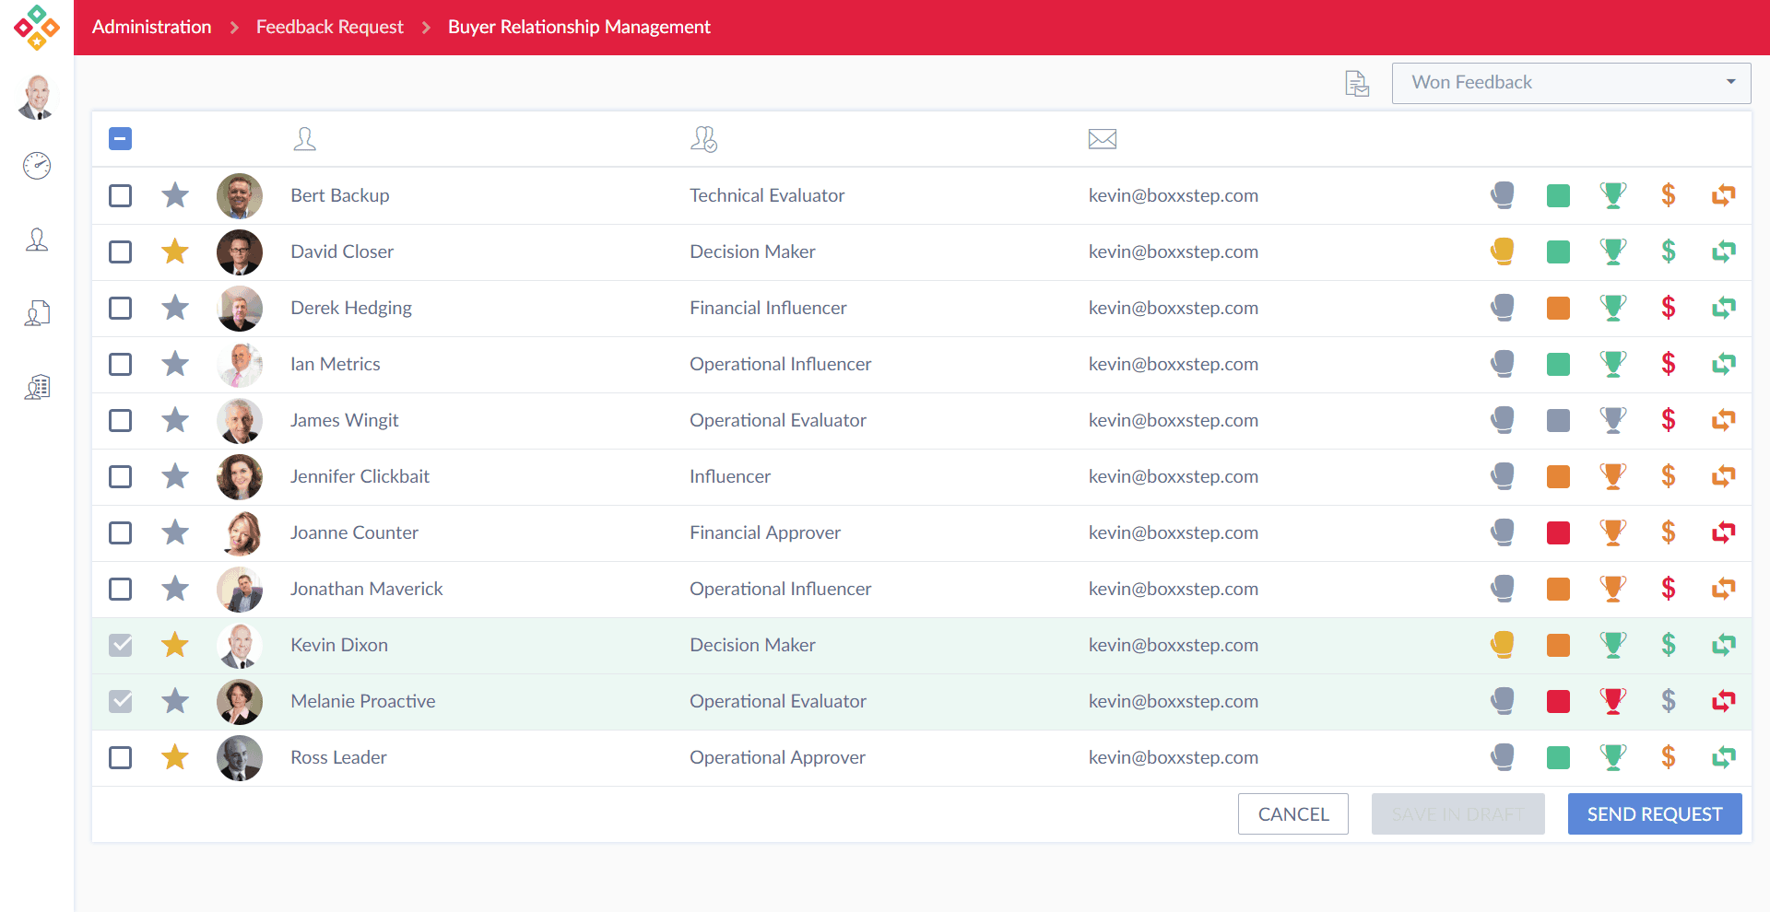1770x912 pixels.
Task: Click the dollar icon in Bert Backup row
Action: [x=1668, y=195]
